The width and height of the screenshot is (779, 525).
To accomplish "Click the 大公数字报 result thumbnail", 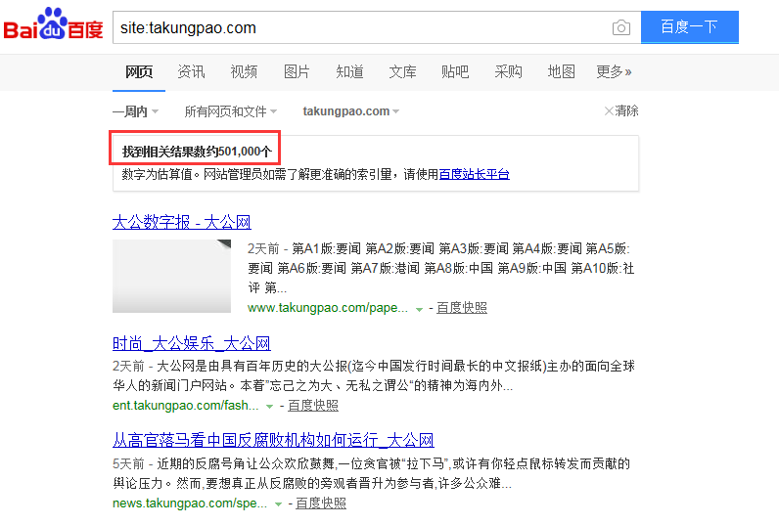I will point(172,276).
